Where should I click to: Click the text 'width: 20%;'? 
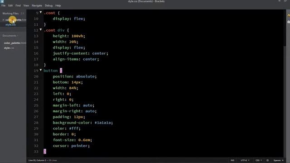click(65, 42)
